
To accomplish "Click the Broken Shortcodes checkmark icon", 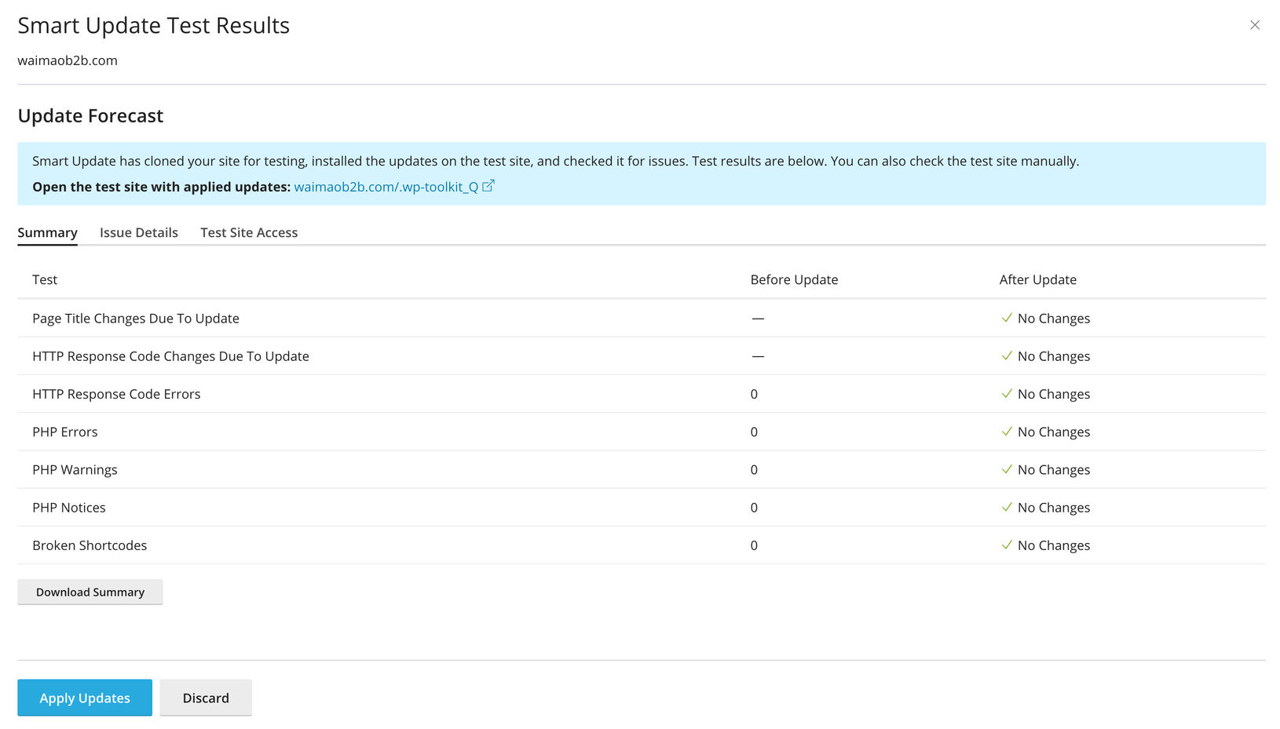I will (1007, 545).
